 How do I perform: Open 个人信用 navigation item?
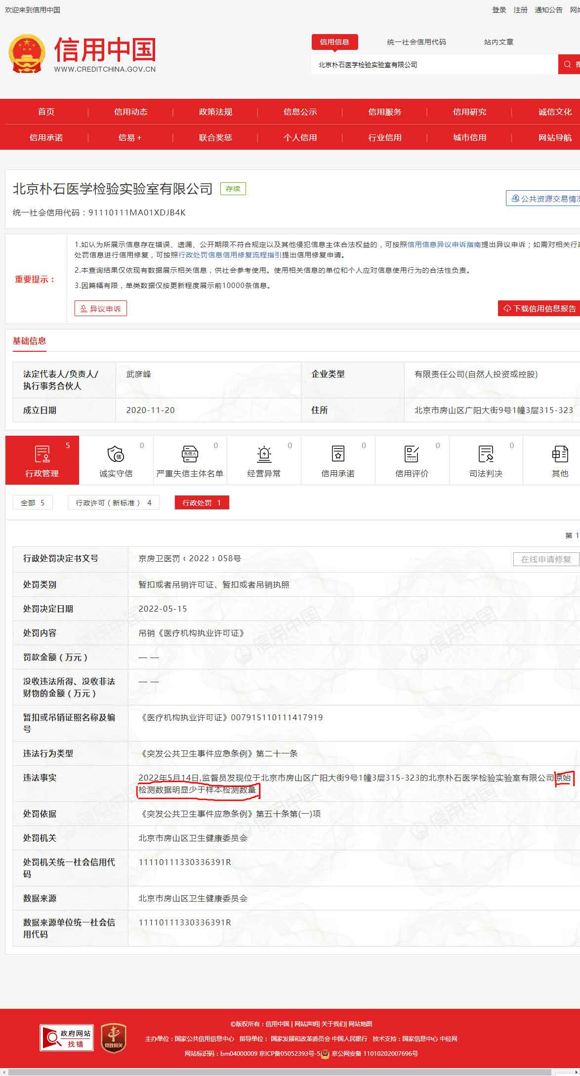point(300,137)
